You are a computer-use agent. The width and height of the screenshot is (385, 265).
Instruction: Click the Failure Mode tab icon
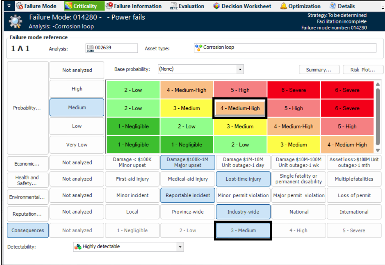pos(19,6)
